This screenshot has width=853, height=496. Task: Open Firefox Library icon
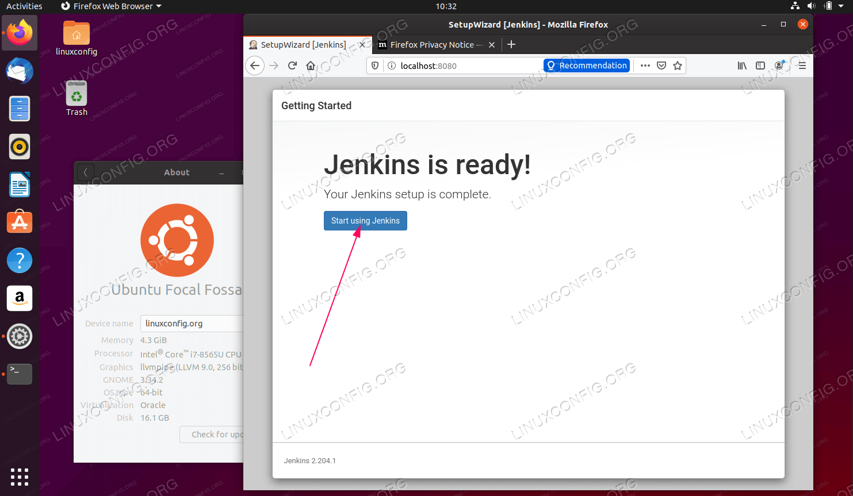(x=742, y=66)
